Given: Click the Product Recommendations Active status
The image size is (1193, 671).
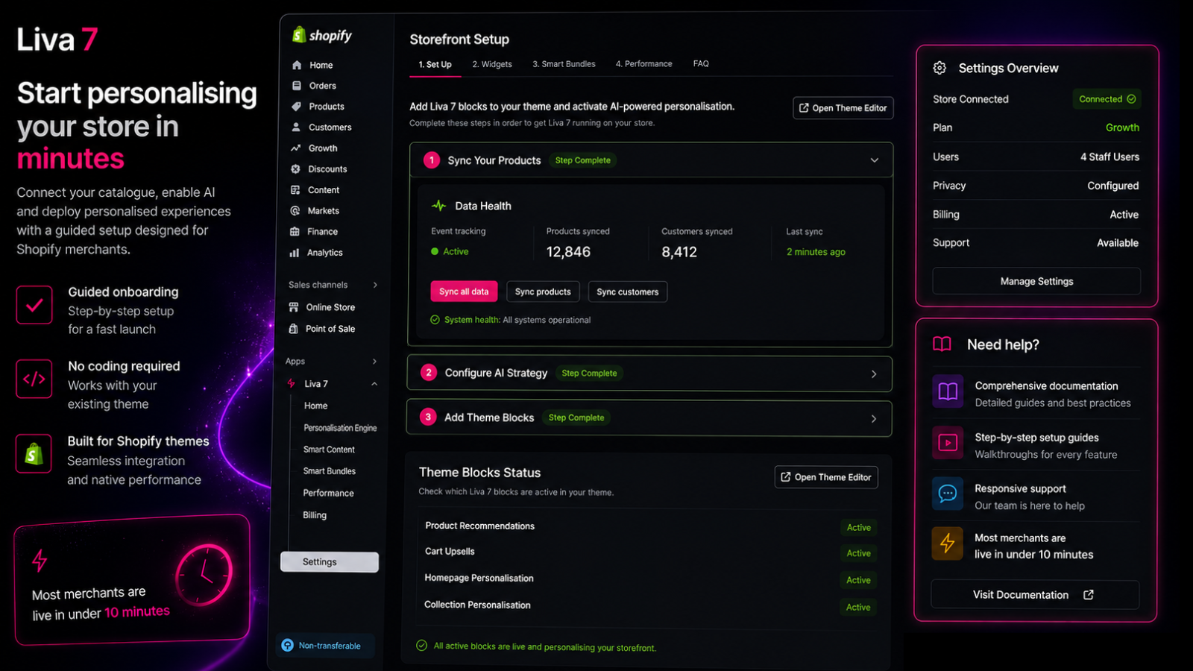Looking at the screenshot, I should [859, 528].
